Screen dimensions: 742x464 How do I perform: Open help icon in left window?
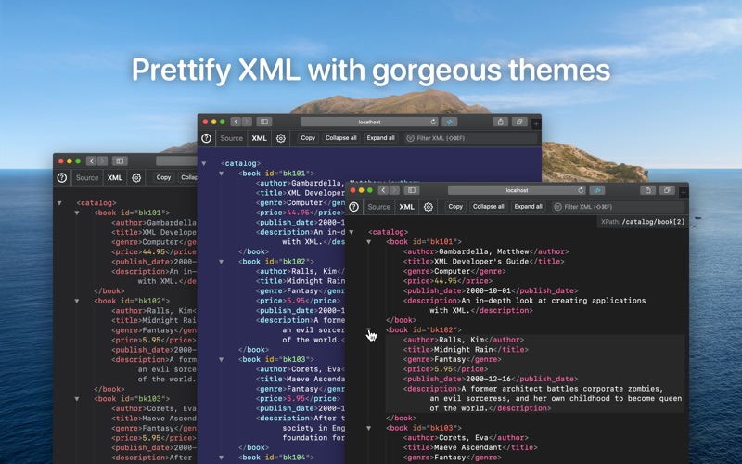tap(61, 177)
